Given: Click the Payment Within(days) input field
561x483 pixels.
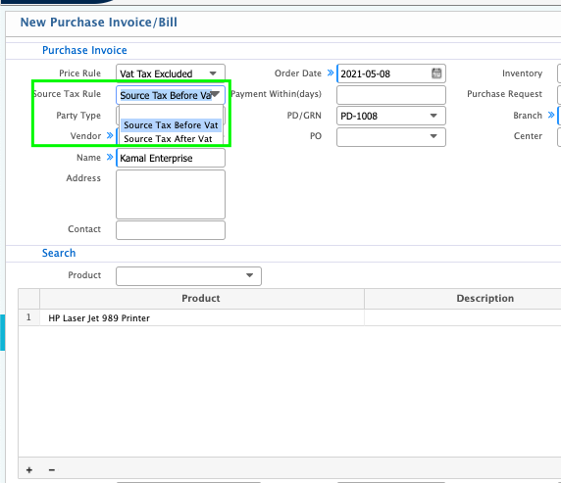Looking at the screenshot, I should 391,95.
